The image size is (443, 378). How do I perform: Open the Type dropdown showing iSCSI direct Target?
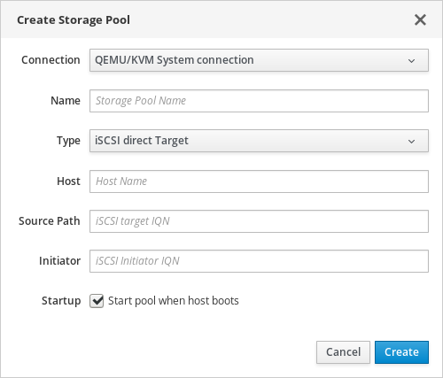coord(259,141)
